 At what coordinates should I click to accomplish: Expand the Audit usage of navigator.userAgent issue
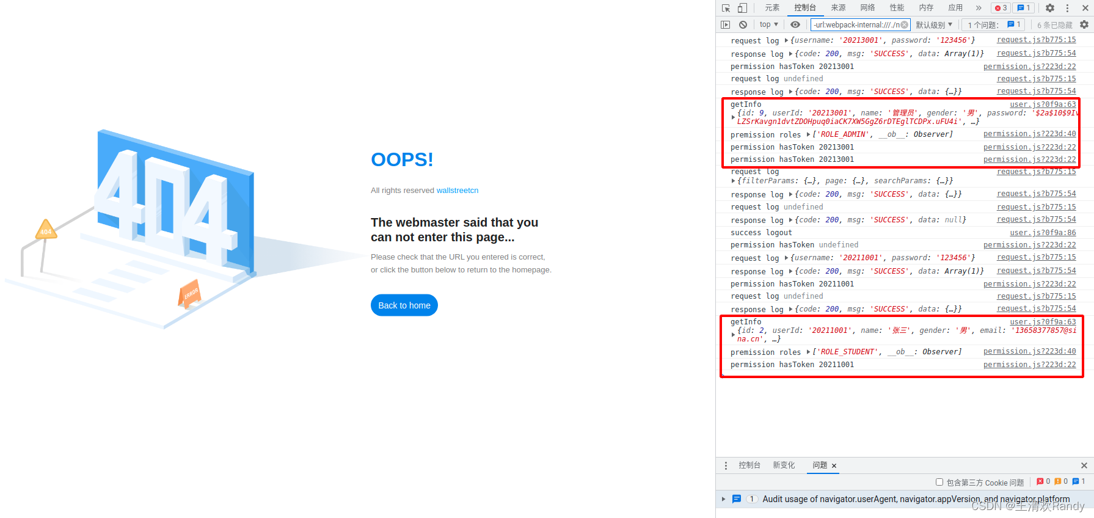point(724,499)
